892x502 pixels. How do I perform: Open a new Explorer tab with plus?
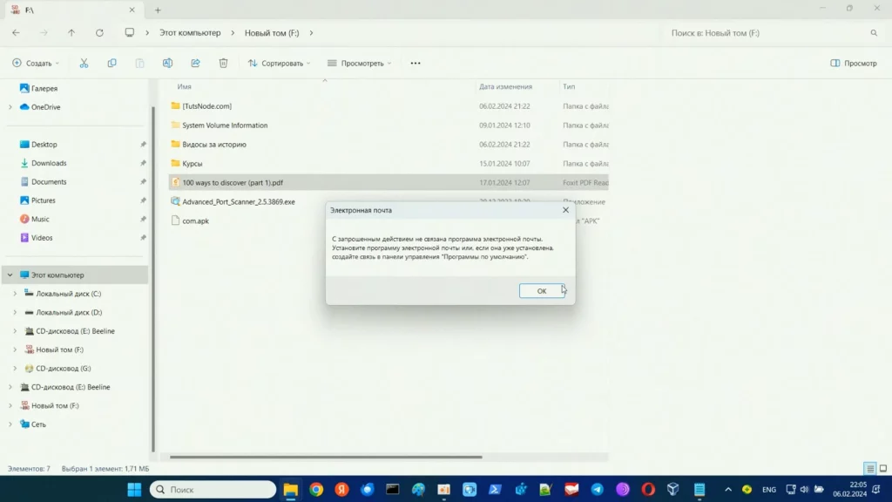[158, 10]
